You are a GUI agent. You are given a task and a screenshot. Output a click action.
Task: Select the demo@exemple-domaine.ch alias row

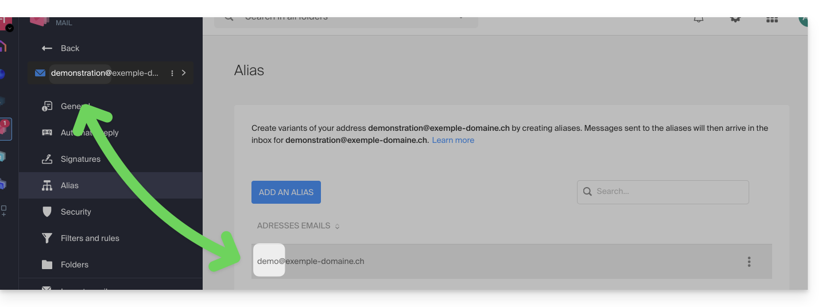coord(459,262)
